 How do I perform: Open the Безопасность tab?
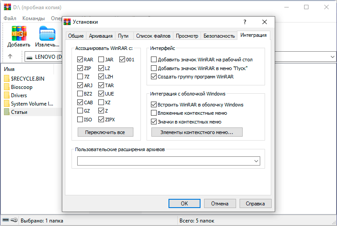click(219, 36)
